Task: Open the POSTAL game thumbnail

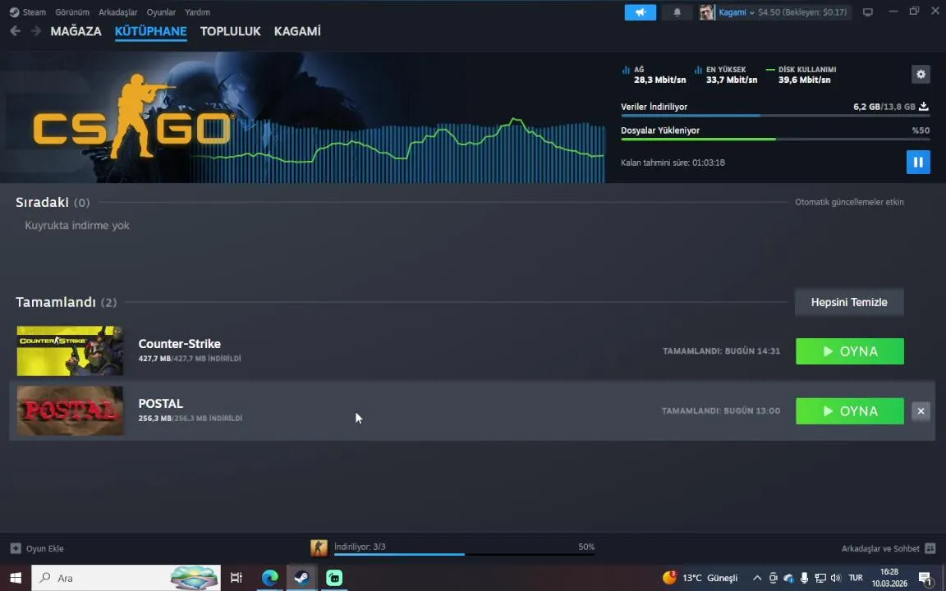Action: coord(70,410)
